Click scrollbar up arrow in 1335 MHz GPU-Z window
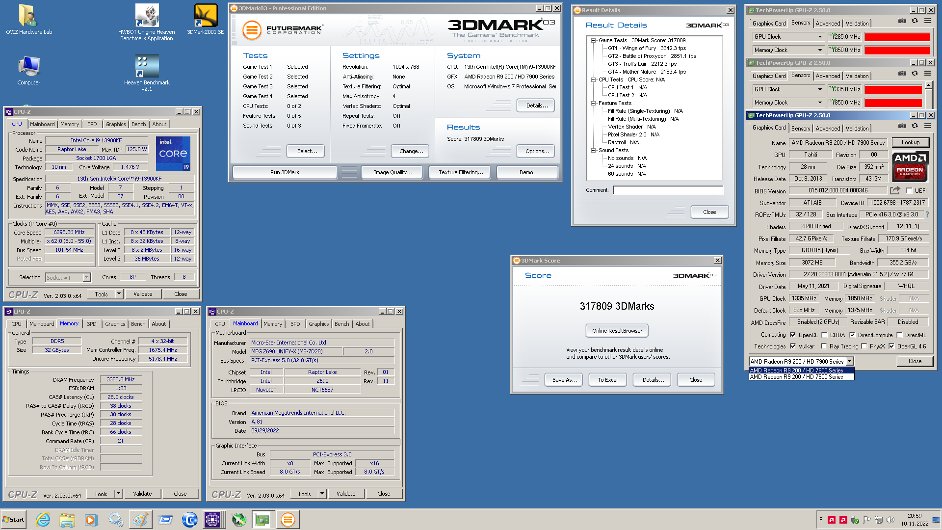 pyautogui.click(x=928, y=85)
